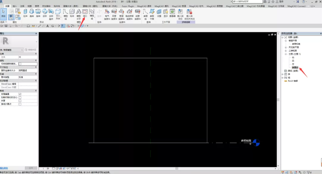Click the 应用 (Apply) button

click(31, 168)
